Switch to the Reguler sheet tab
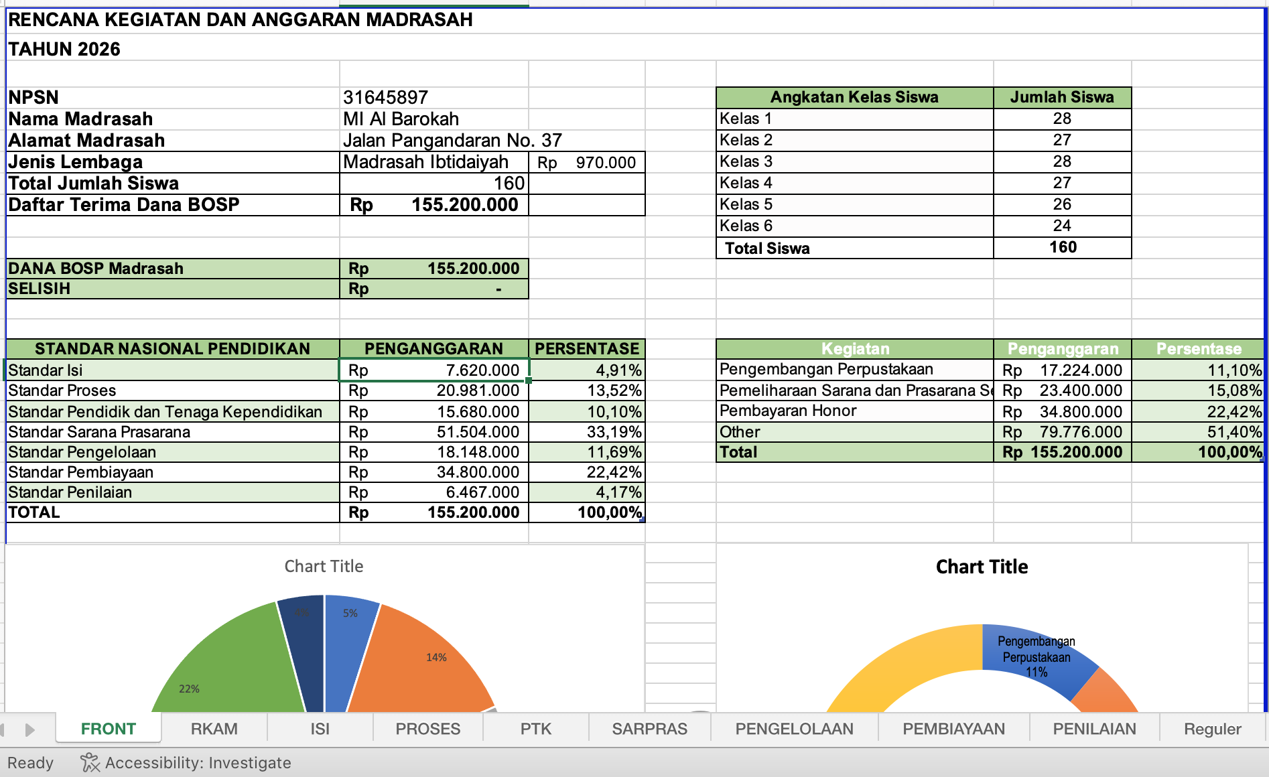 tap(1212, 729)
